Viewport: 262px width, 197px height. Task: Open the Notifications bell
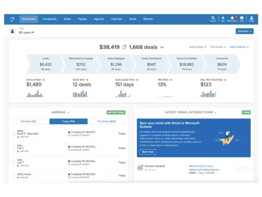click(x=232, y=19)
